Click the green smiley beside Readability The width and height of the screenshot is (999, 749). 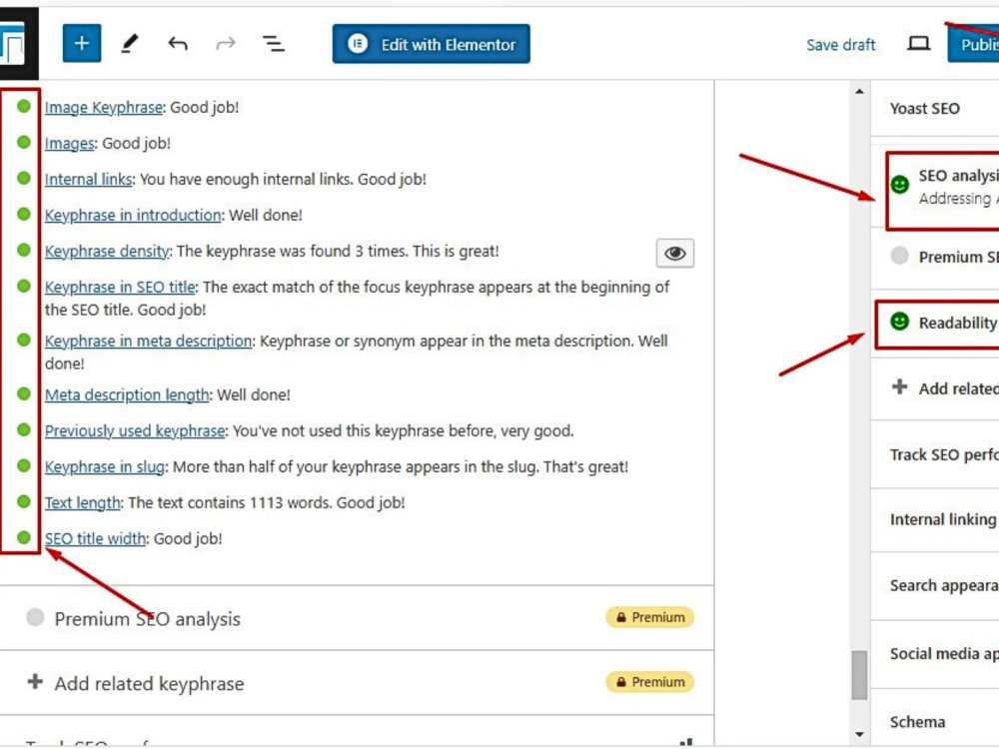[x=900, y=322]
